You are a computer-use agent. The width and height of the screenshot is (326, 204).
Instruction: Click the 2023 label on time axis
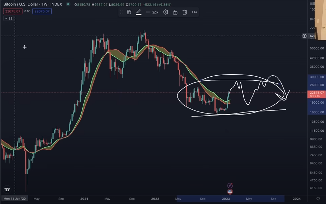[x=226, y=199]
